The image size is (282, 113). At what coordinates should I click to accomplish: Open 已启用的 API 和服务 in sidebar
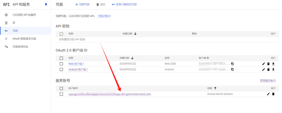(x=24, y=15)
